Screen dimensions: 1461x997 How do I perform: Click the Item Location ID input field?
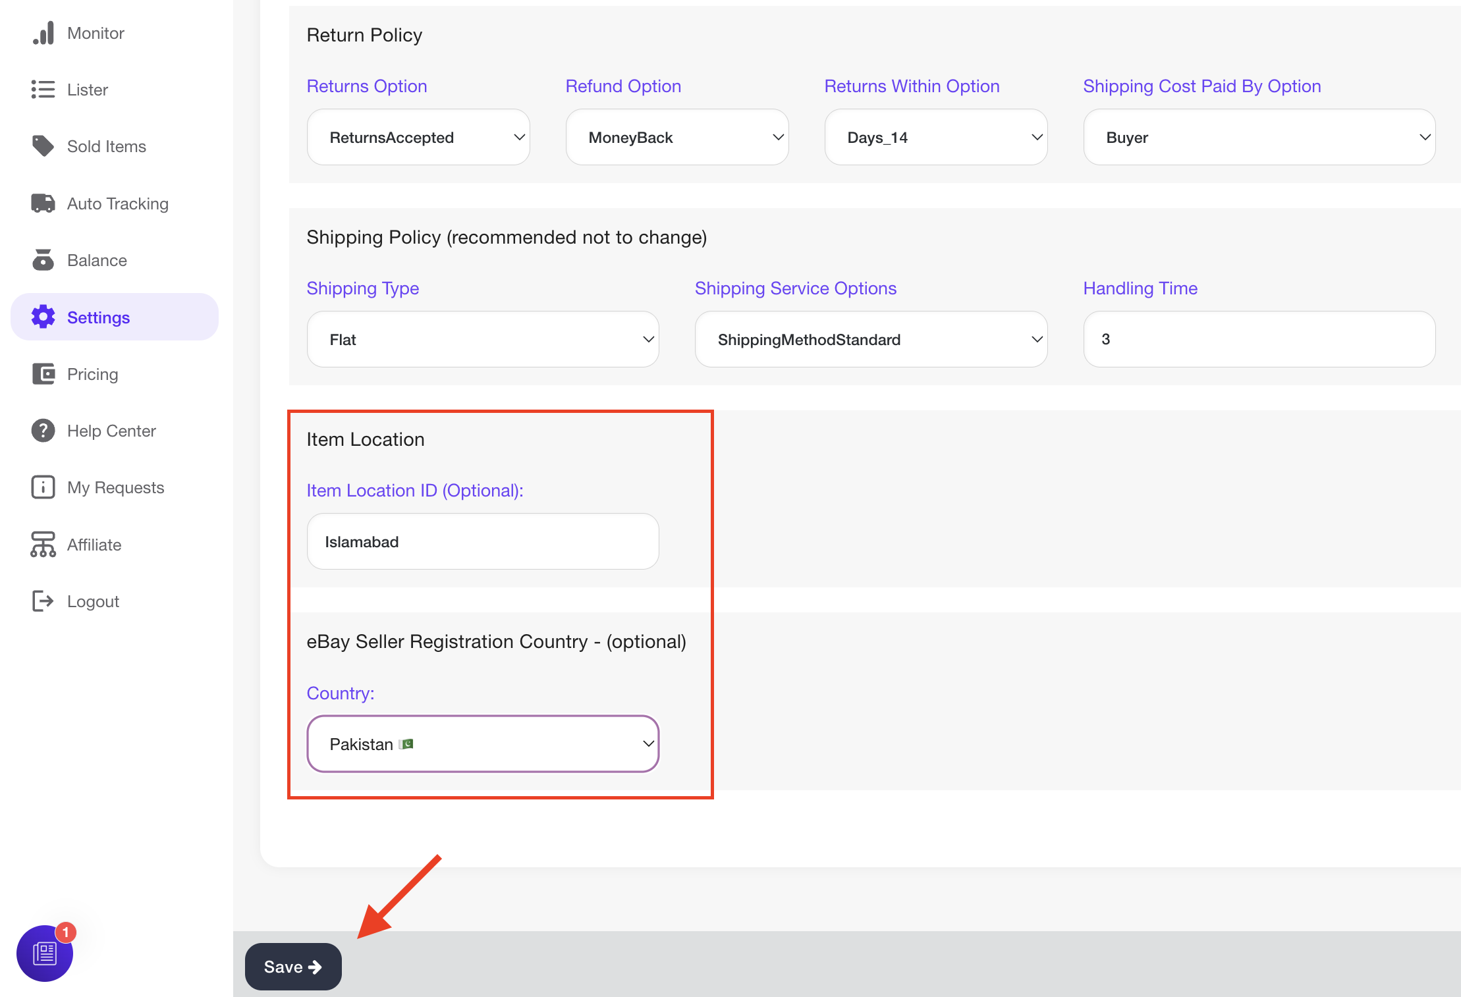click(x=483, y=542)
